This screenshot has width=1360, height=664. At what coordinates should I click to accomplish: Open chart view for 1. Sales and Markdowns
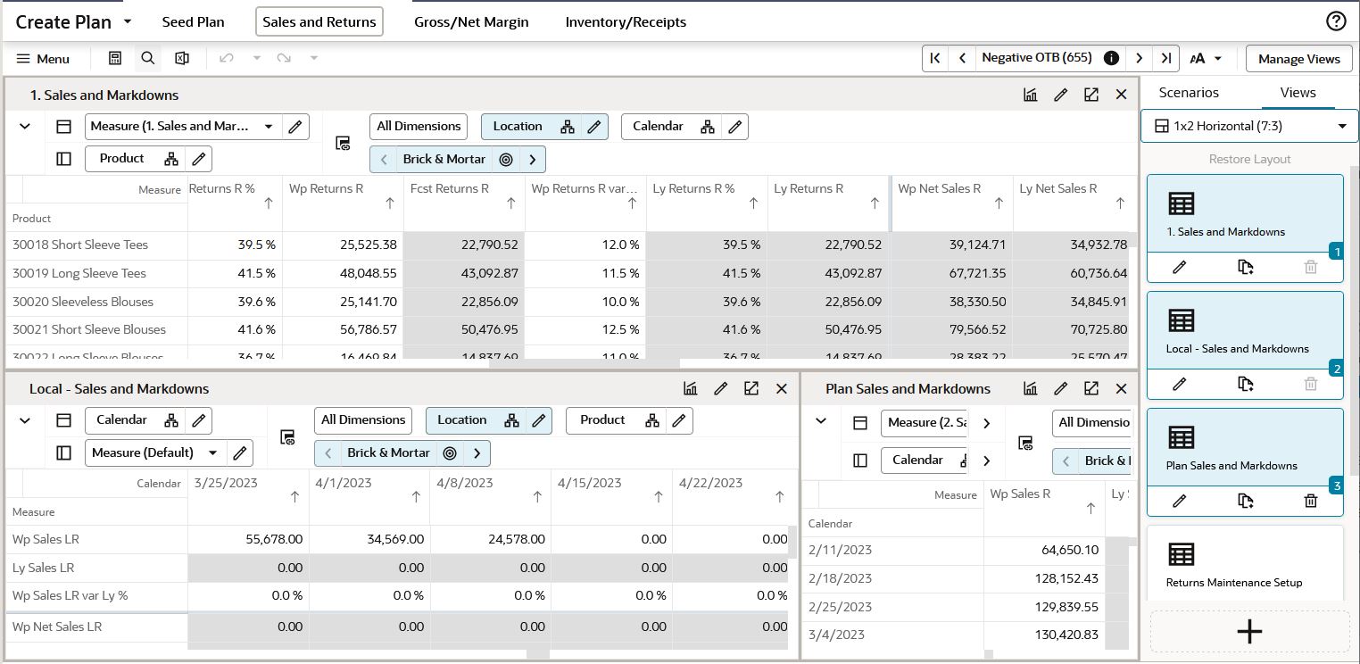point(1031,95)
